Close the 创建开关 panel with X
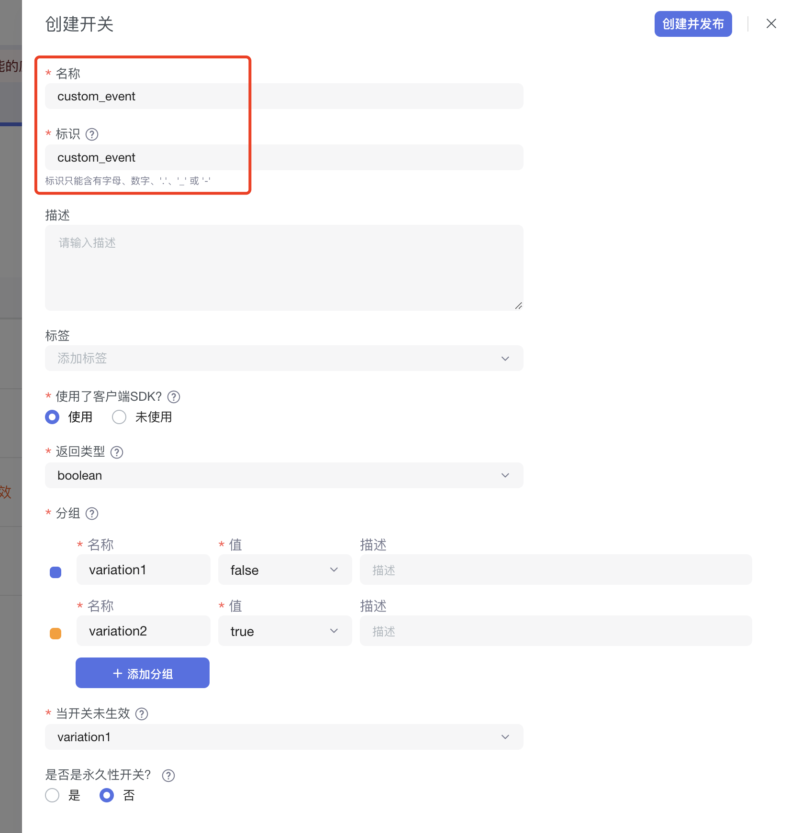Screen dimensions: 802x833 (x=771, y=23)
